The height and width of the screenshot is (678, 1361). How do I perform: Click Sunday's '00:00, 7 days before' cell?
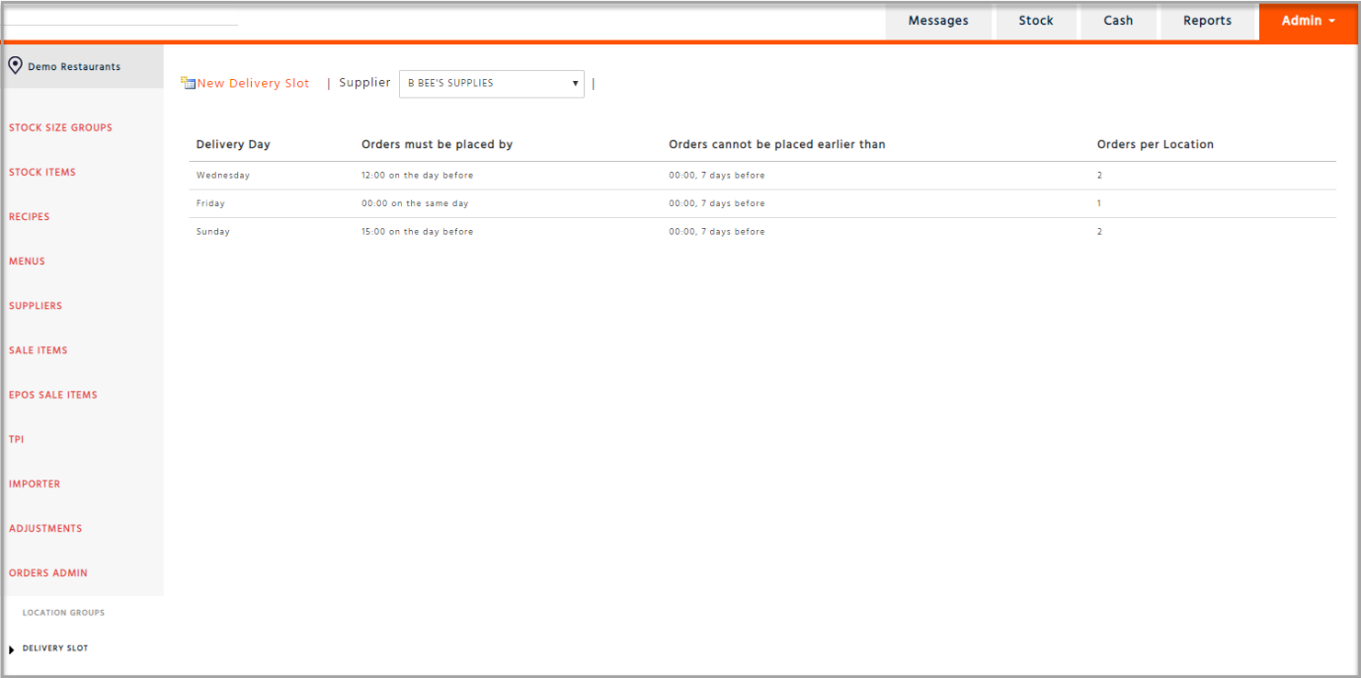pyautogui.click(x=717, y=232)
